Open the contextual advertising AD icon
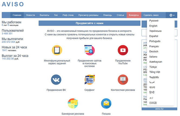The width and height of the screenshot is (180, 116). pyautogui.click(x=123, y=80)
